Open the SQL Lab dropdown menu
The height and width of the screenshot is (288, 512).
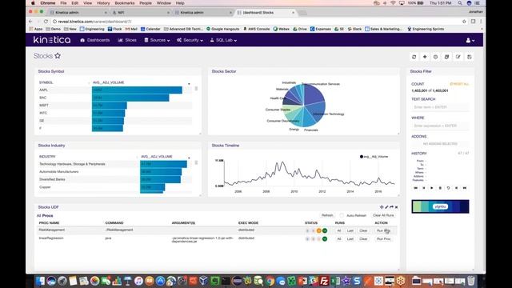tap(223, 40)
